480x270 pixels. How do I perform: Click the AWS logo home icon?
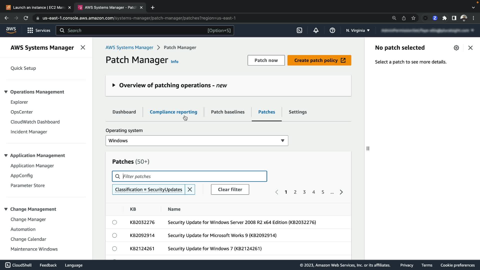pos(11,30)
